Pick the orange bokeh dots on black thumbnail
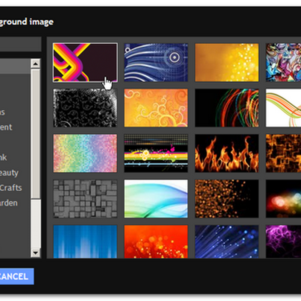 click(x=227, y=199)
